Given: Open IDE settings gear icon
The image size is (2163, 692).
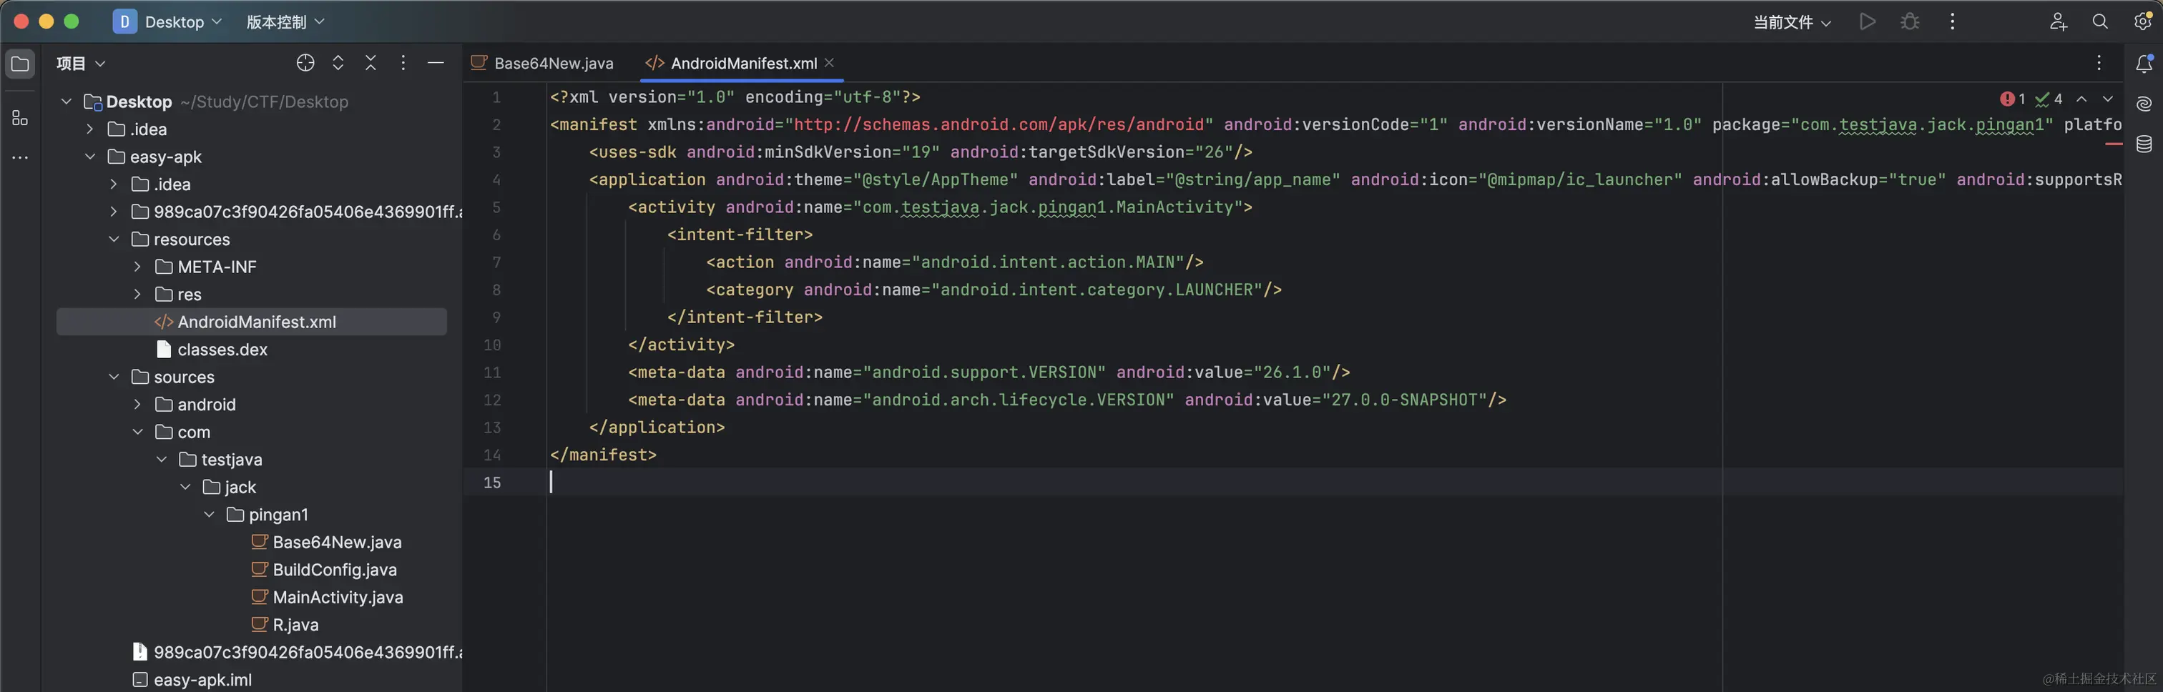Looking at the screenshot, I should click(x=2143, y=22).
